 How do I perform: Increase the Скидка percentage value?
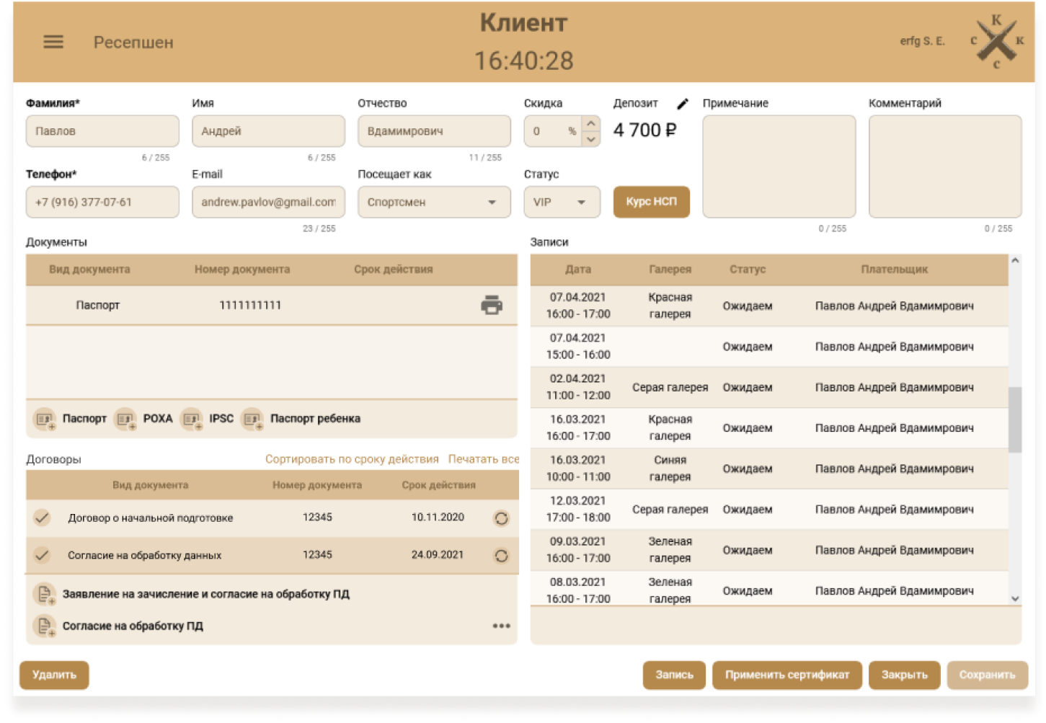click(x=591, y=124)
